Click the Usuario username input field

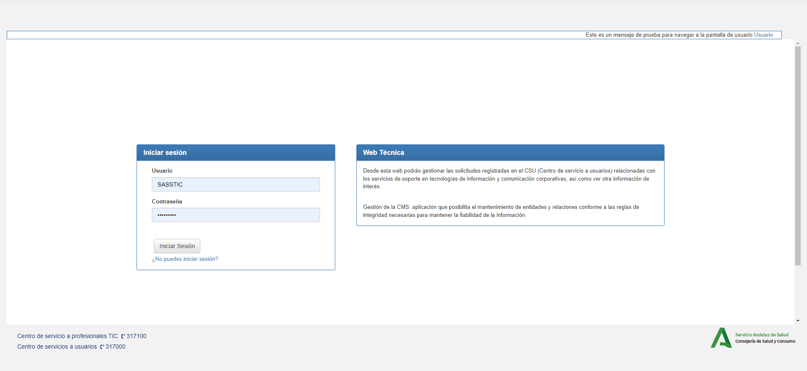[236, 184]
